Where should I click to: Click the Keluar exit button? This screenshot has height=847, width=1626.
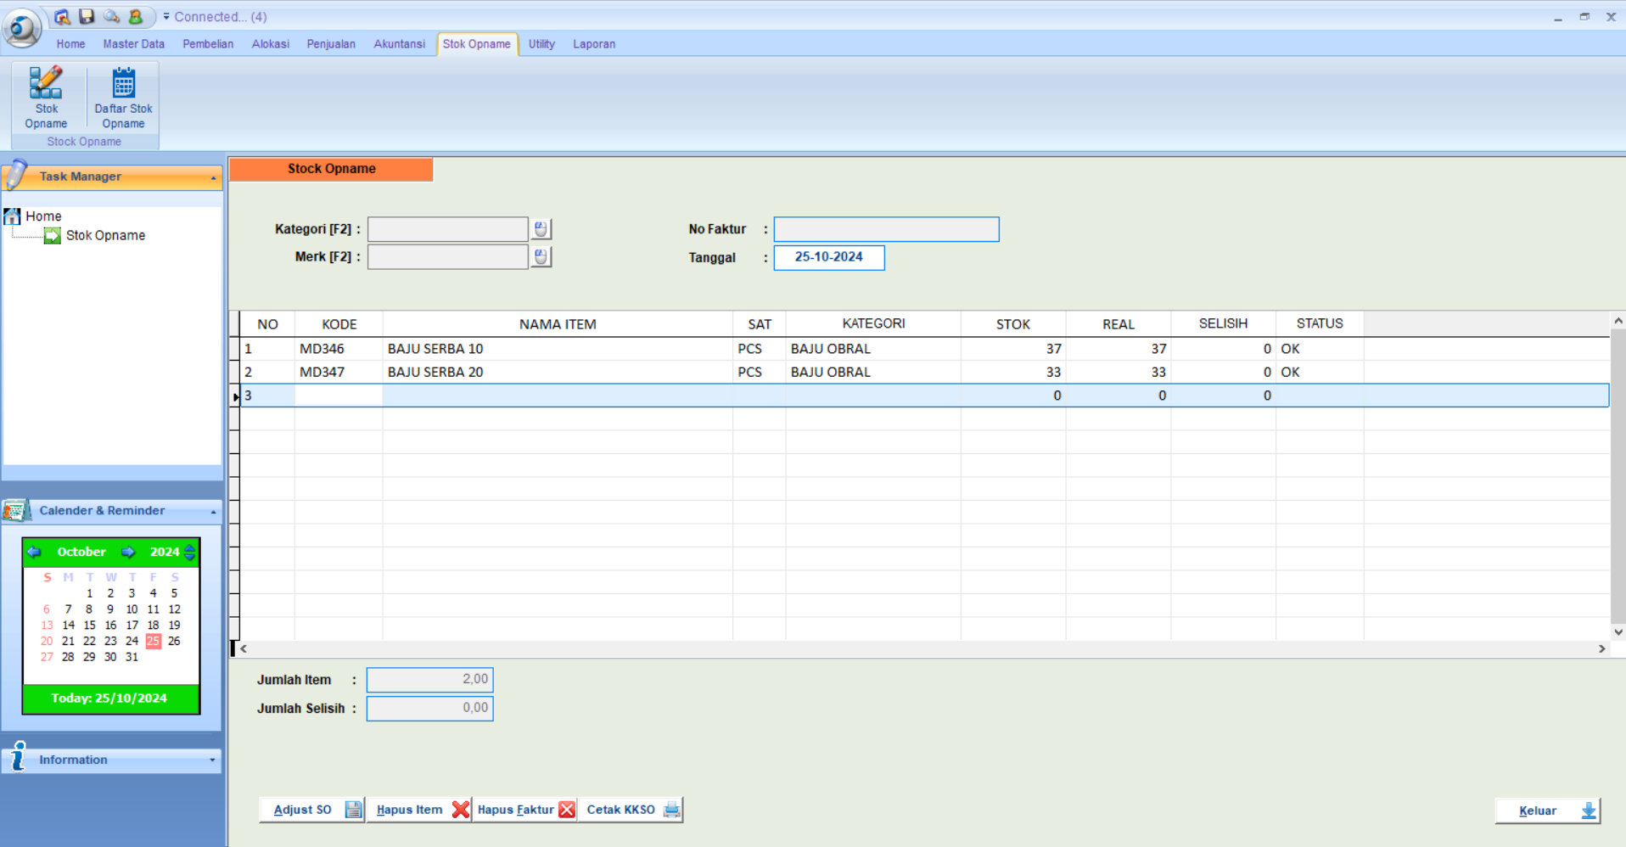point(1548,811)
